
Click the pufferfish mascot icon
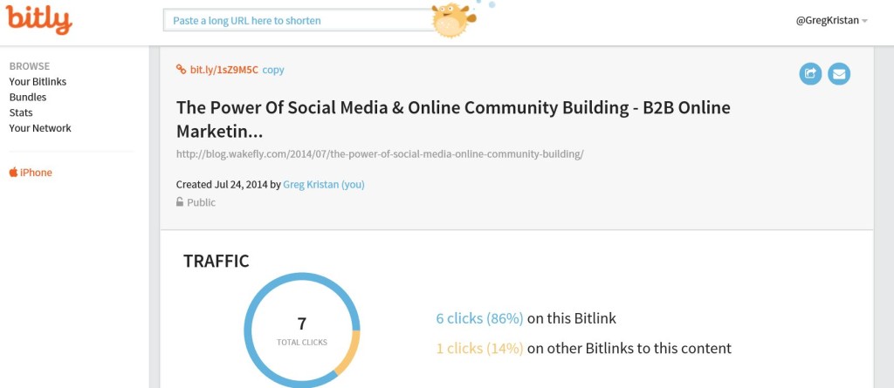[x=453, y=19]
